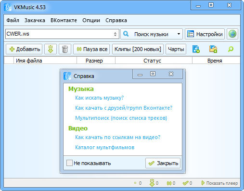Click the queued downloads status counter
Viewport: 244px width, 191px height.
click(138, 183)
